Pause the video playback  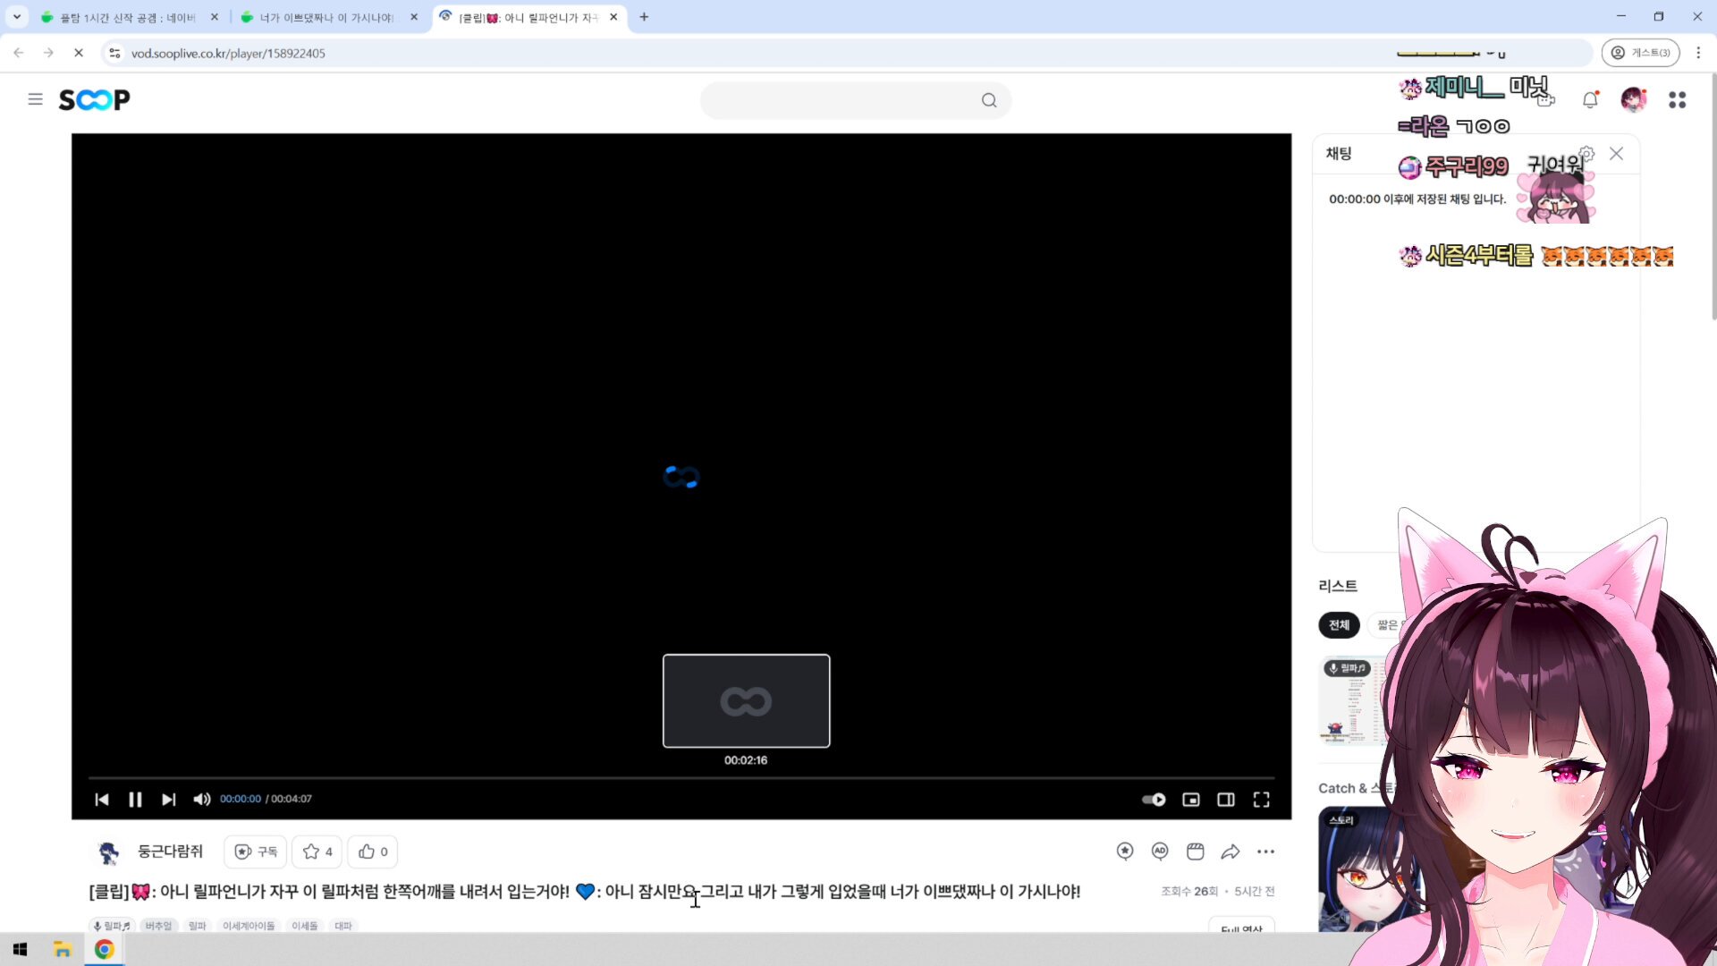click(x=135, y=800)
